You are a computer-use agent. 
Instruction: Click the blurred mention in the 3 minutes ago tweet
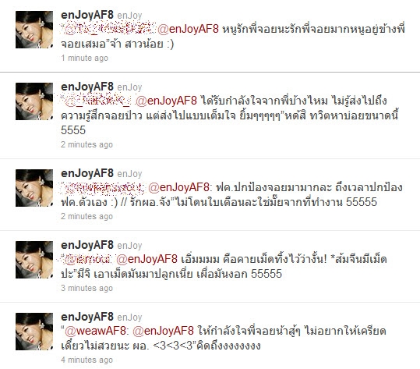coord(88,259)
